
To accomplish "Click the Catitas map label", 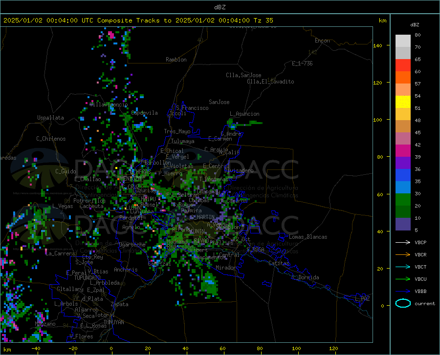I will (x=279, y=263).
